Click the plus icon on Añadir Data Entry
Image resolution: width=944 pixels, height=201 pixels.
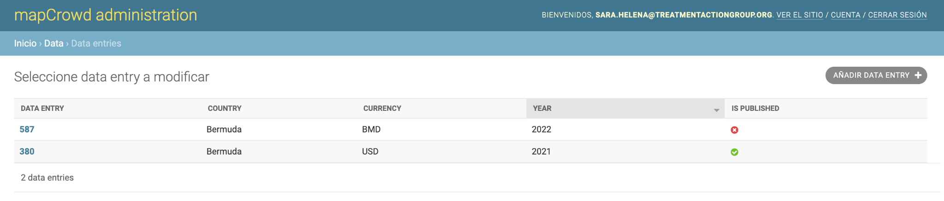[918, 75]
